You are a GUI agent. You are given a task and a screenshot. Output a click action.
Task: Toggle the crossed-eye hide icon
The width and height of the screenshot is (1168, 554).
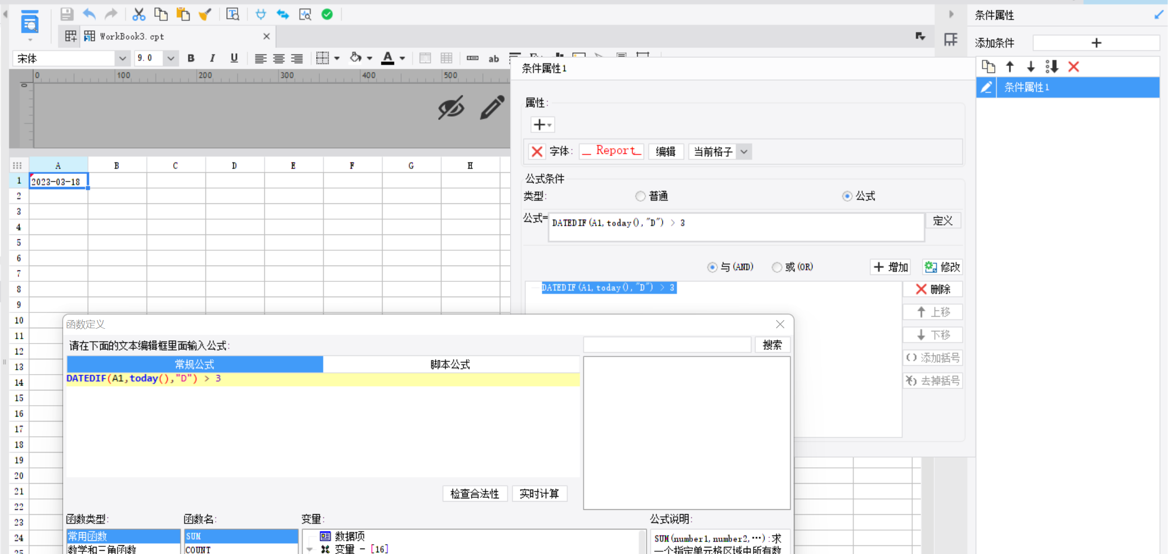[451, 107]
